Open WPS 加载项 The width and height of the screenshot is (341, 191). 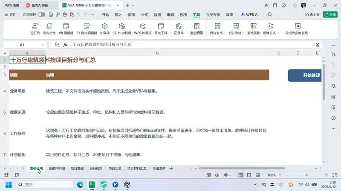pyautogui.click(x=143, y=29)
